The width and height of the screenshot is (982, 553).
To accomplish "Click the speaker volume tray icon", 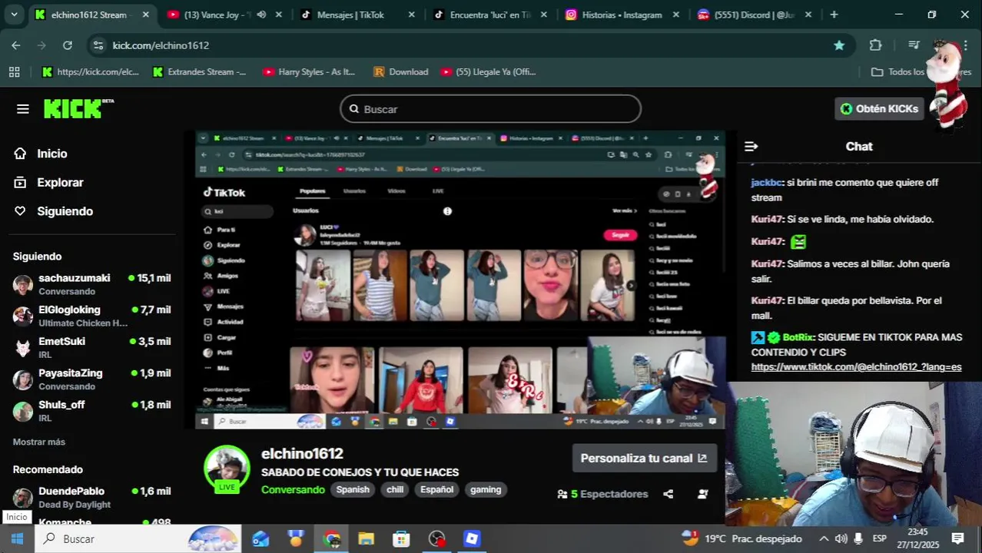I will pyautogui.click(x=841, y=538).
